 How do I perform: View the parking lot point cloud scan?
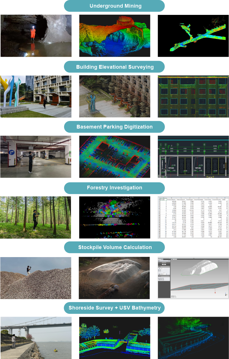click(x=114, y=157)
